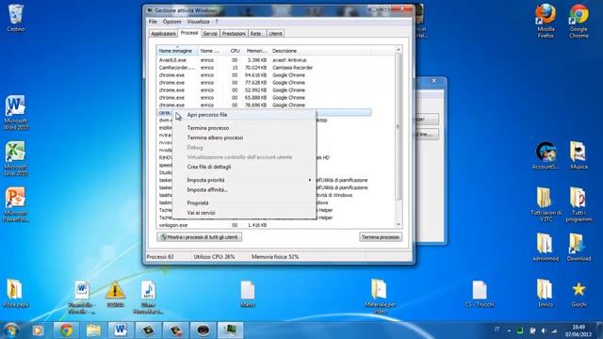Image resolution: width=603 pixels, height=339 pixels.
Task: Click media player icon in taskbar
Action: (x=38, y=331)
